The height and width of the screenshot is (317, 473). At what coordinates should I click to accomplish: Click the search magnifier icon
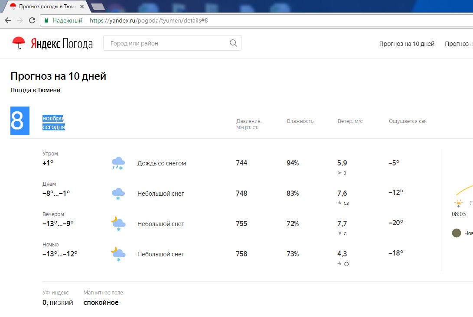point(233,43)
